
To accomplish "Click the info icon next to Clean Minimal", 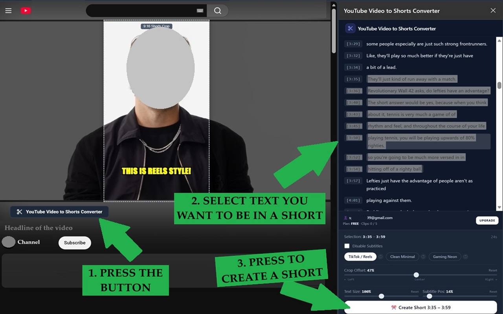I will click(423, 257).
